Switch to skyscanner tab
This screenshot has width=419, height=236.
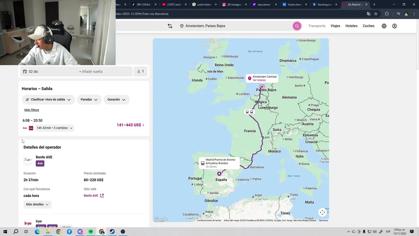tap(264, 5)
